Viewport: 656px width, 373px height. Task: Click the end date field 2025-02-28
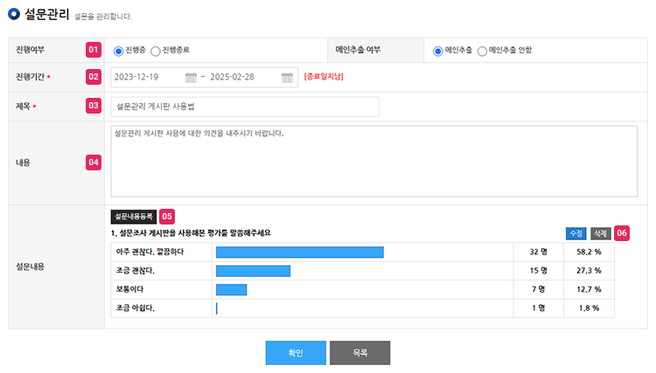point(232,77)
